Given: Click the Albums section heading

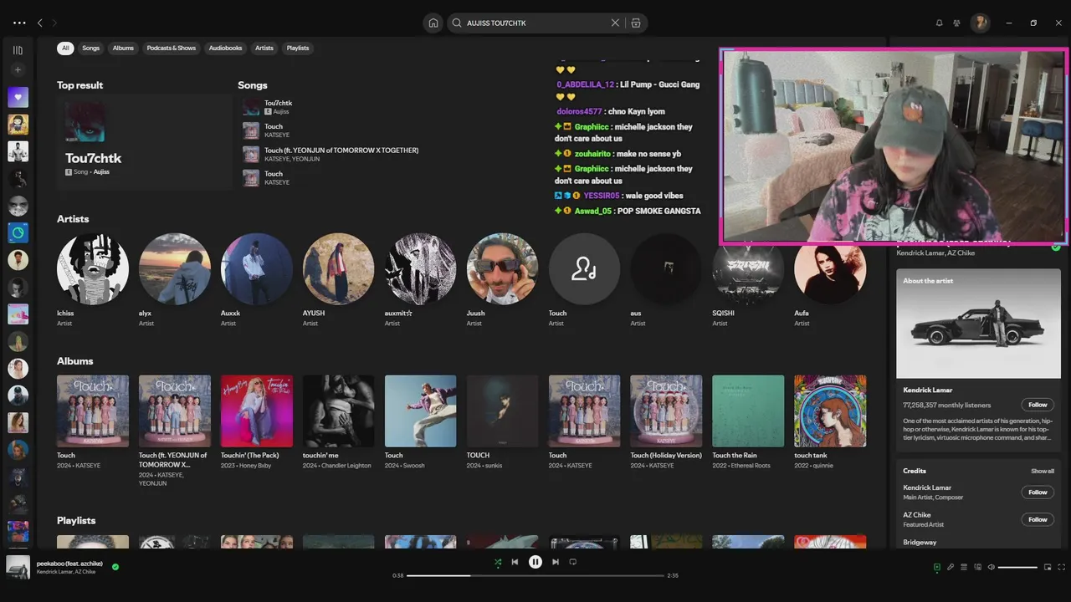Looking at the screenshot, I should click(75, 361).
